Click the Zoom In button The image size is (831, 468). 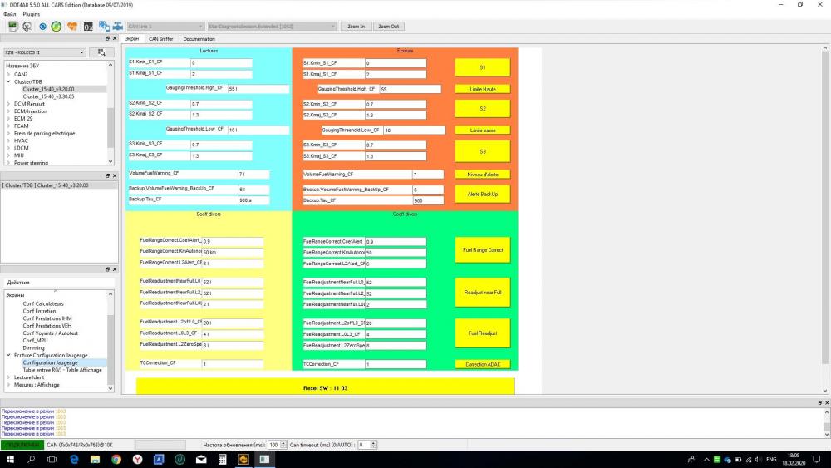click(x=356, y=26)
